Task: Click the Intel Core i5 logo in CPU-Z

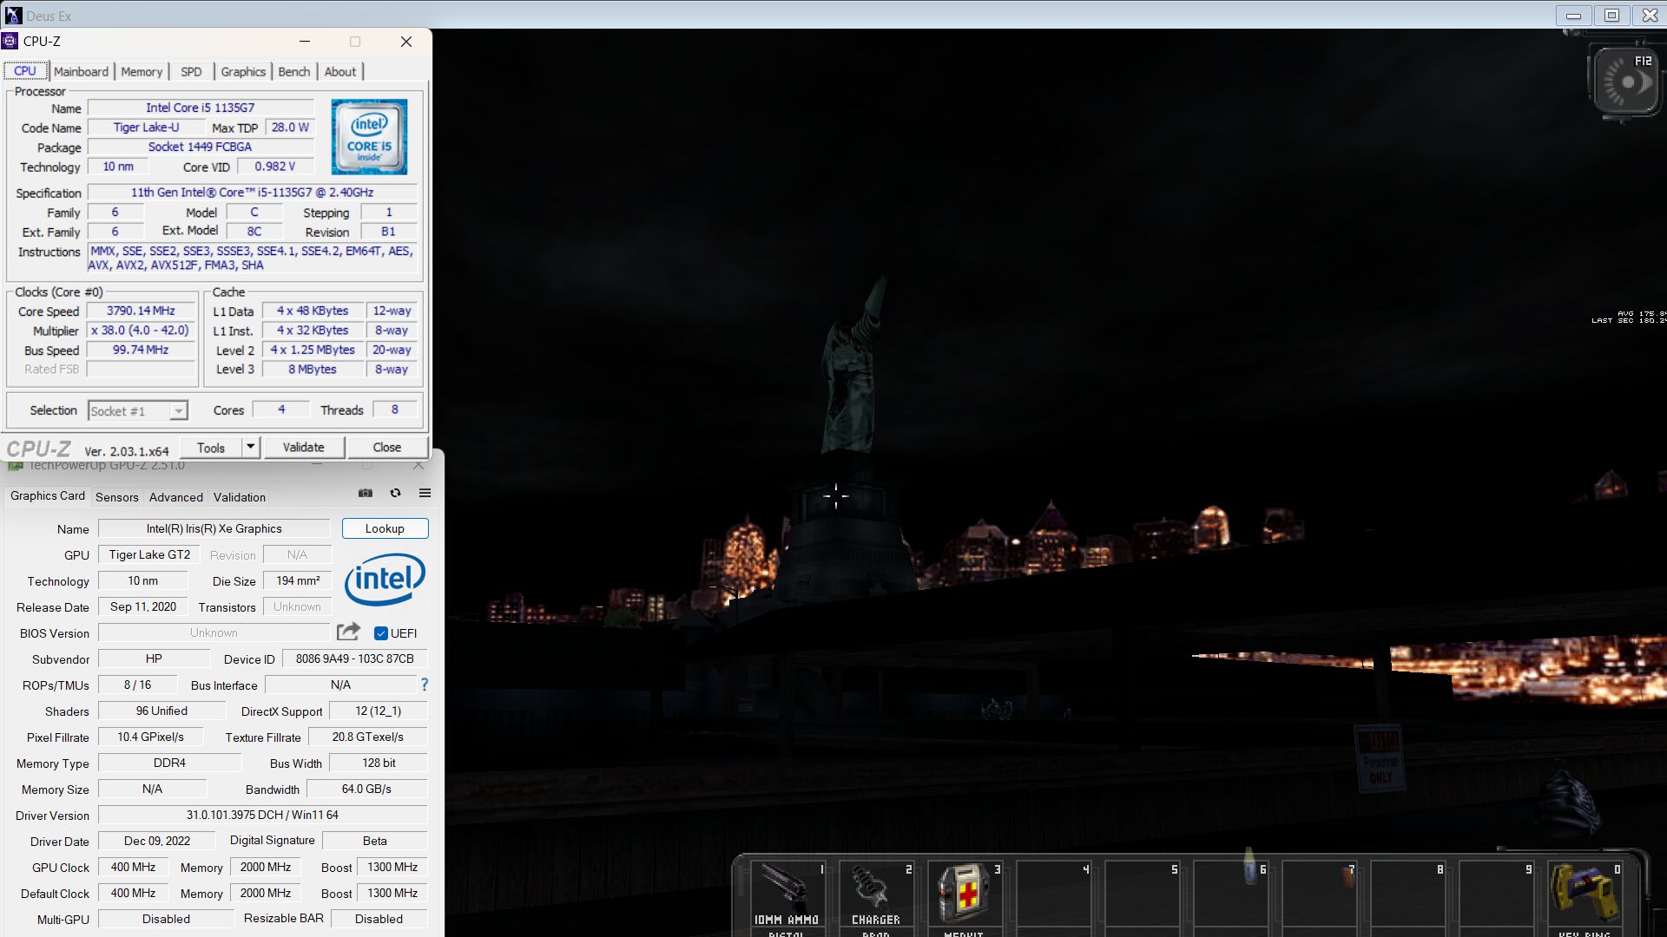Action: click(x=369, y=137)
